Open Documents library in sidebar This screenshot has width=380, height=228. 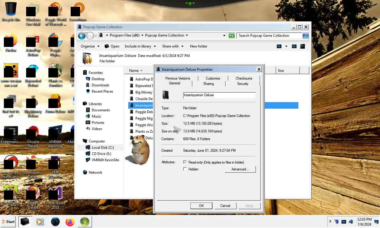click(101, 110)
